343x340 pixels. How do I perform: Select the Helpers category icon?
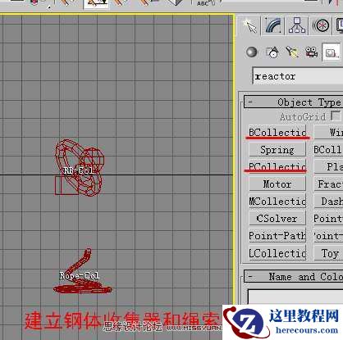click(332, 52)
